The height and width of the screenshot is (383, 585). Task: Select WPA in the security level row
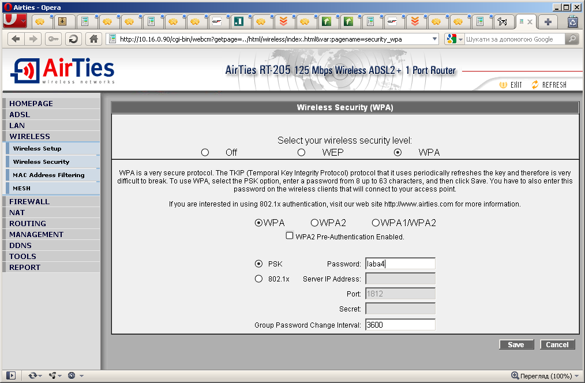click(397, 152)
